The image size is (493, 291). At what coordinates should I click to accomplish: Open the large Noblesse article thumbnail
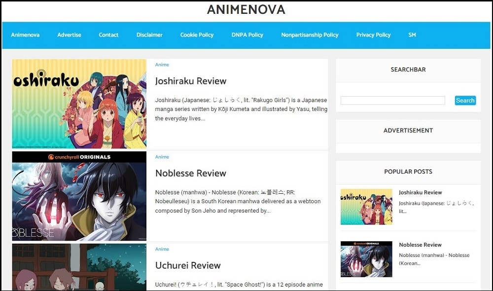point(79,196)
